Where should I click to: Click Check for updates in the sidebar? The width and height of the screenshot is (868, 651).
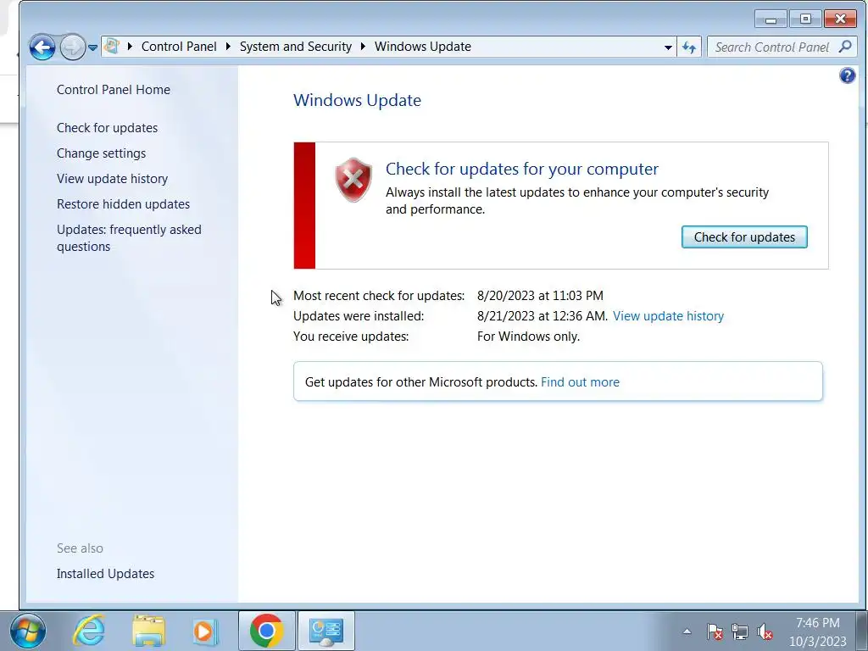tap(107, 128)
